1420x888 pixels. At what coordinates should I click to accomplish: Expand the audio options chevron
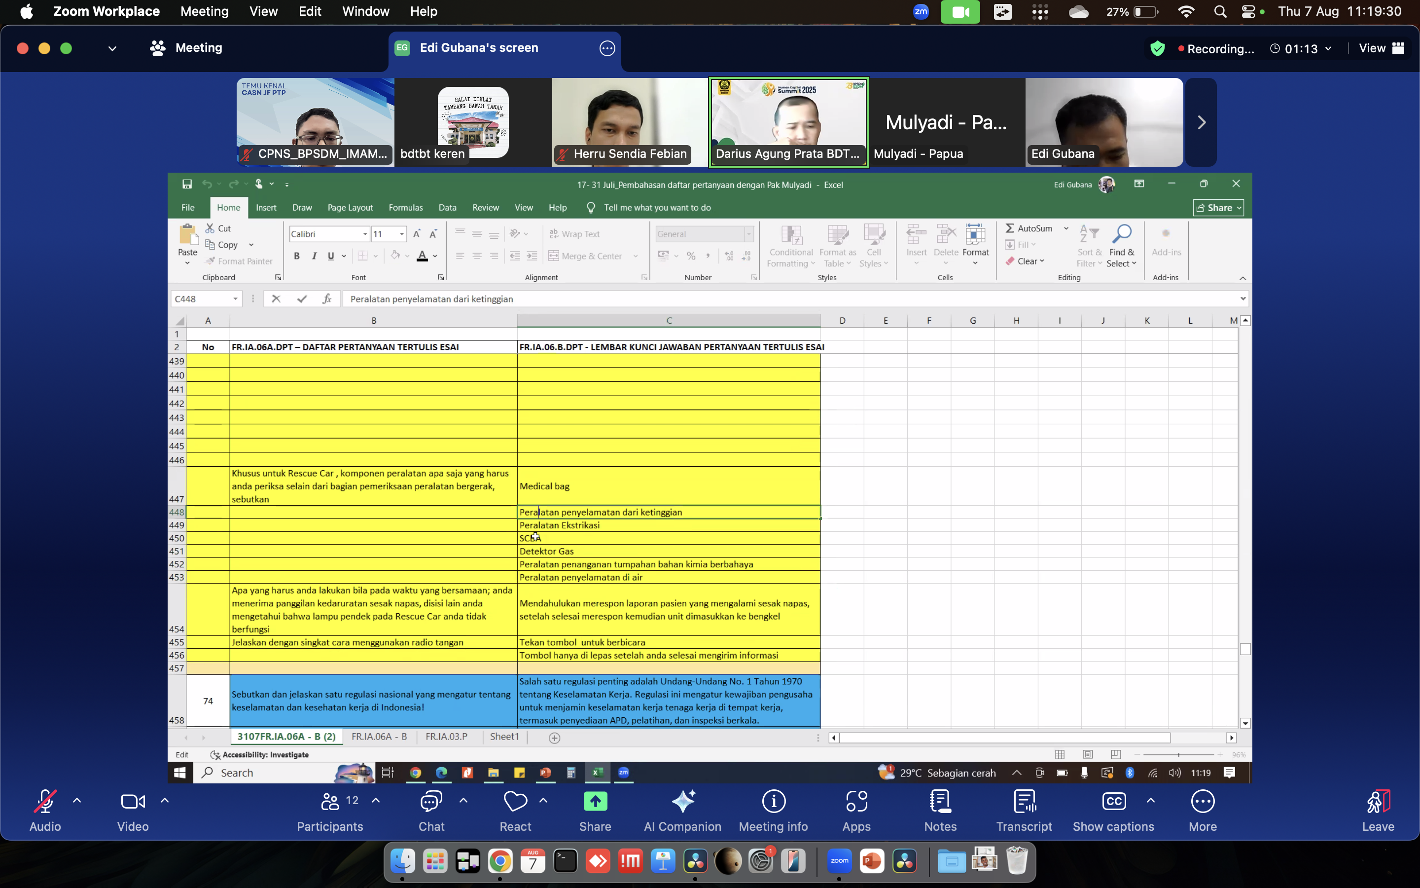tap(77, 801)
